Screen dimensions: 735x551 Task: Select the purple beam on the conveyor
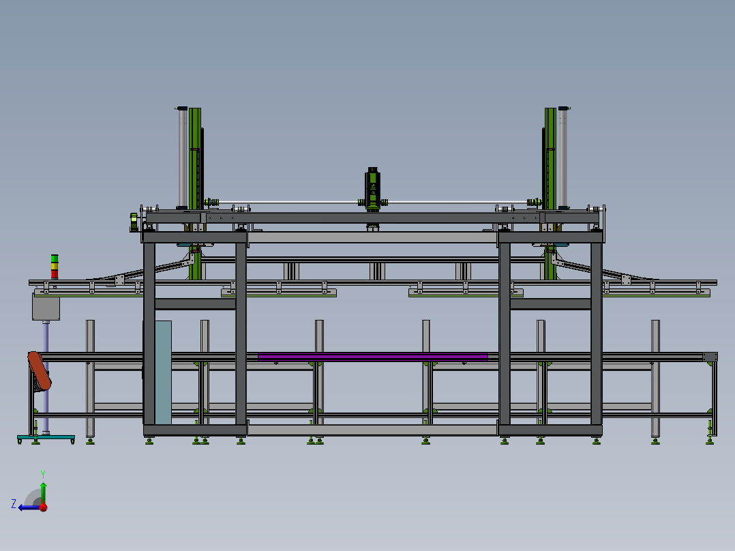[x=373, y=357]
